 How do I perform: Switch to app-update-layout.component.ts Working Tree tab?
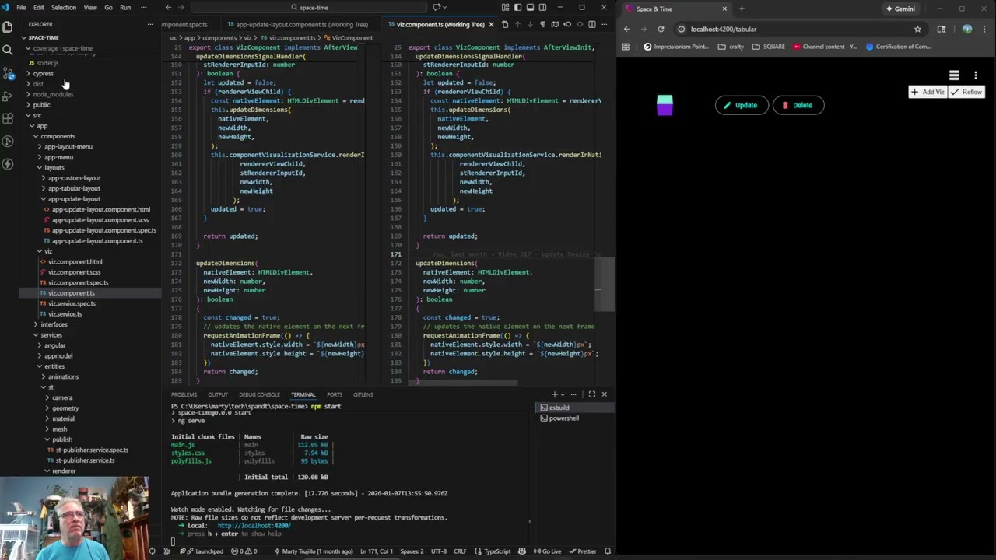pos(301,24)
